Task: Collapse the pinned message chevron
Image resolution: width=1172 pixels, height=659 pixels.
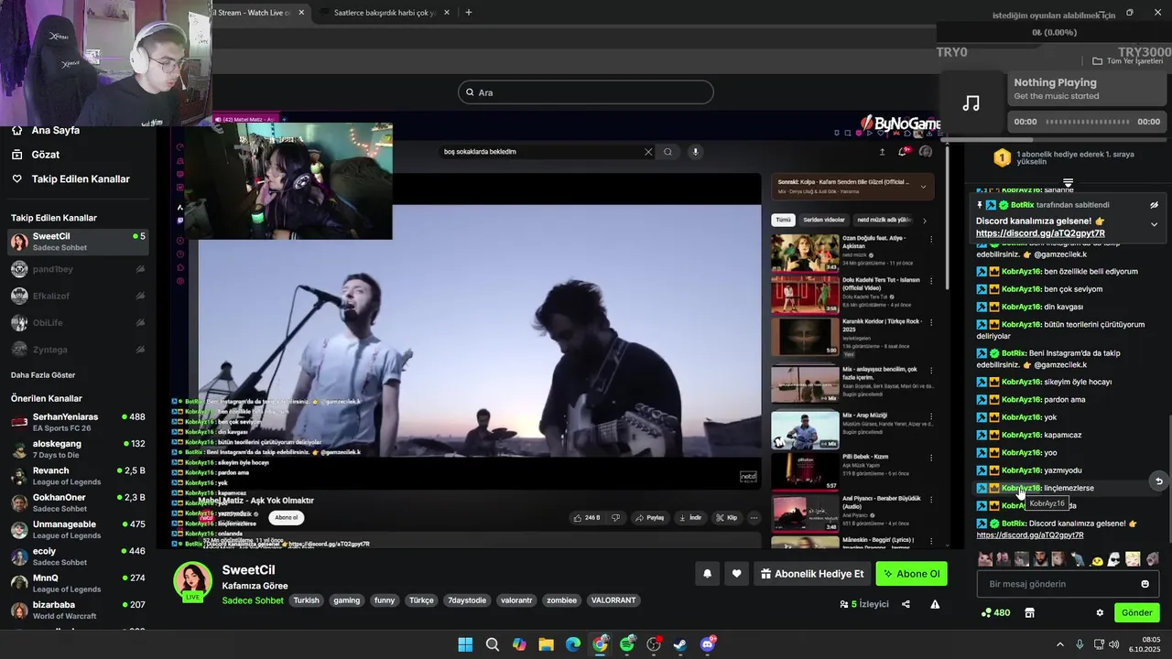Action: [x=1154, y=224]
